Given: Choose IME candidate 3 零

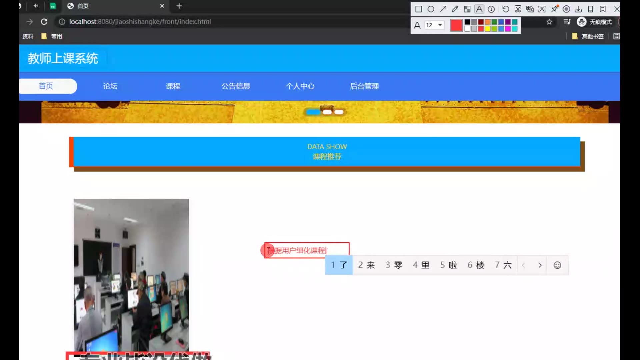Looking at the screenshot, I should pos(394,265).
